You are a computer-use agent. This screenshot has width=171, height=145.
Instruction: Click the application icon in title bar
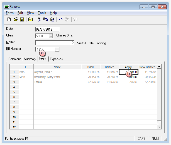coord(6,7)
